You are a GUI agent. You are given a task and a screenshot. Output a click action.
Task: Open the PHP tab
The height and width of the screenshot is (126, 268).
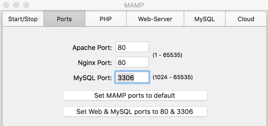106,19
